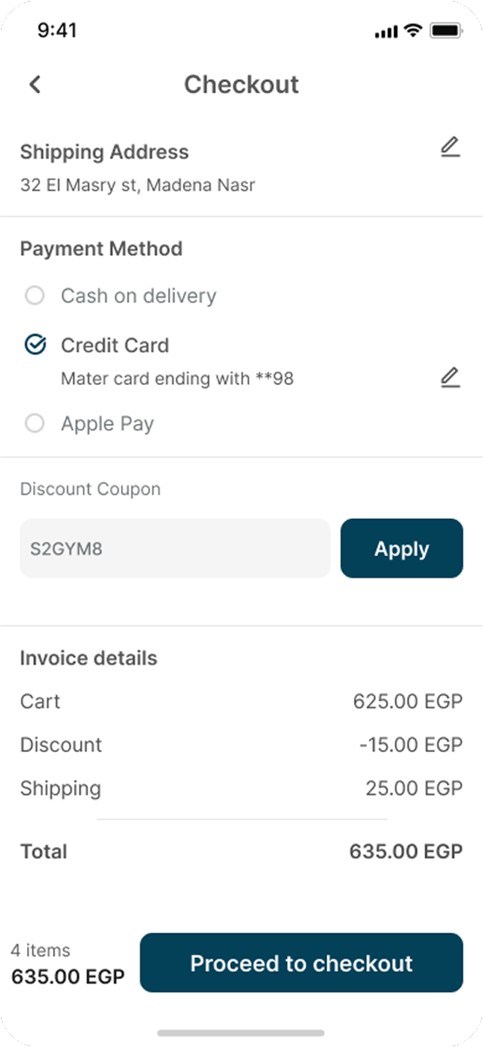Tap the cellular signal bars icon
This screenshot has height=1047, width=483.
click(x=386, y=31)
